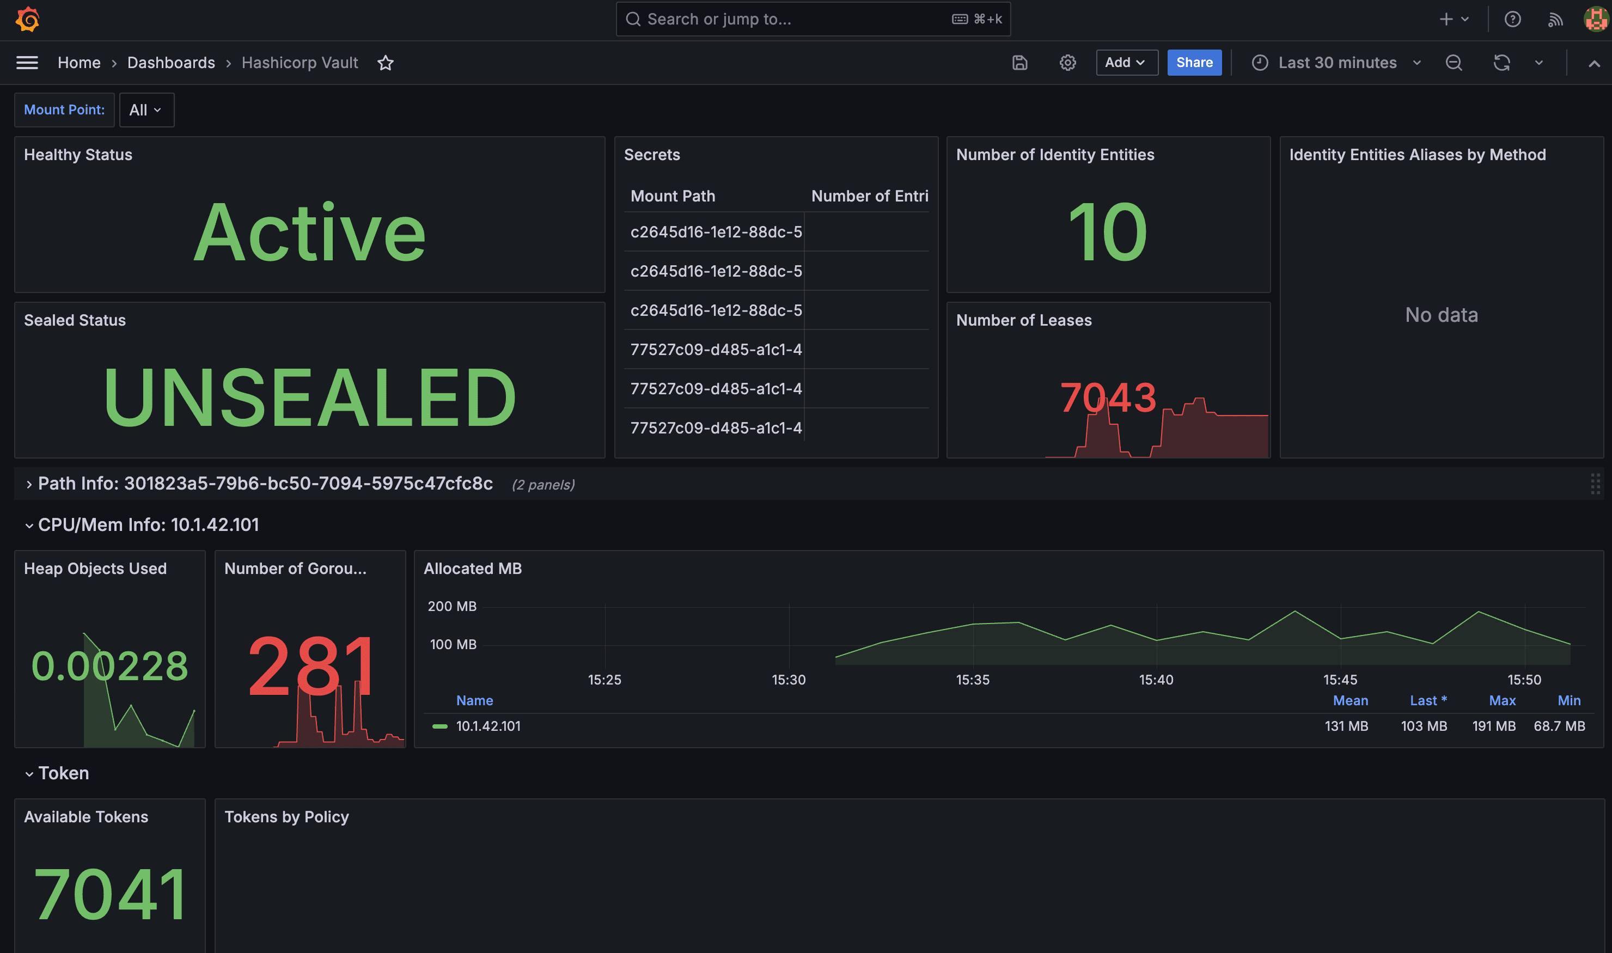Go to Home breadcrumb
Viewport: 1612px width, 953px height.
(79, 62)
